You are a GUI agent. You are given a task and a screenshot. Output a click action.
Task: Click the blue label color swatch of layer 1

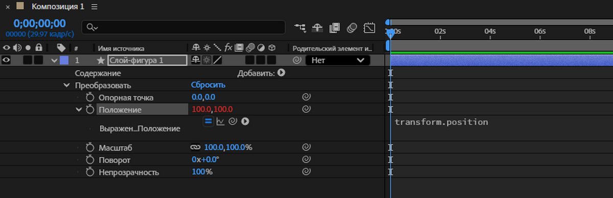pos(64,61)
